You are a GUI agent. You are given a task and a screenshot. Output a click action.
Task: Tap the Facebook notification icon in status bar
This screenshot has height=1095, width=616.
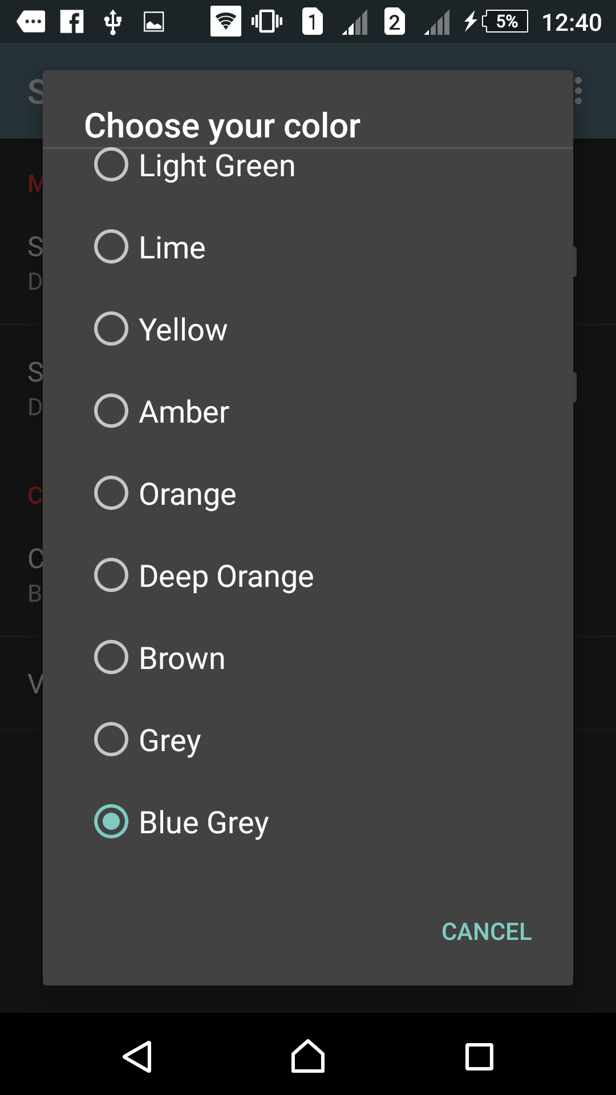72,22
